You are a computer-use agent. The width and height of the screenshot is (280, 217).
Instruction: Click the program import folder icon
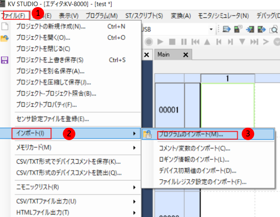pyautogui.click(x=147, y=135)
